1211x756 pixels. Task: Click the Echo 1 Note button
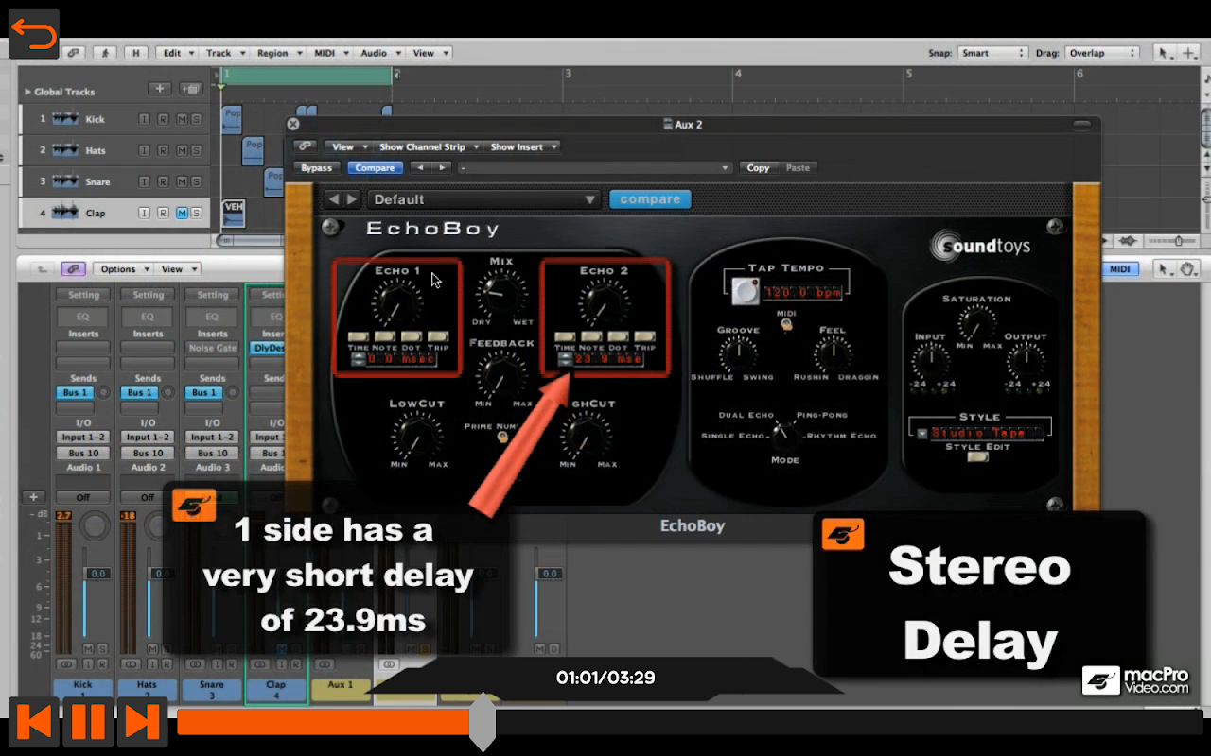pos(384,336)
